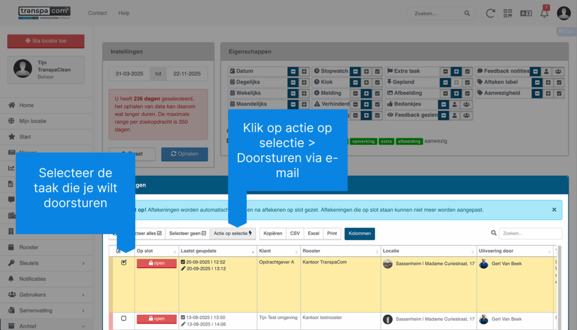Click the start date field 31-03-2025
This screenshot has height=330, width=577.
(130, 74)
